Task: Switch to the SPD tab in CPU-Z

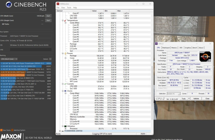Action: point(181,48)
